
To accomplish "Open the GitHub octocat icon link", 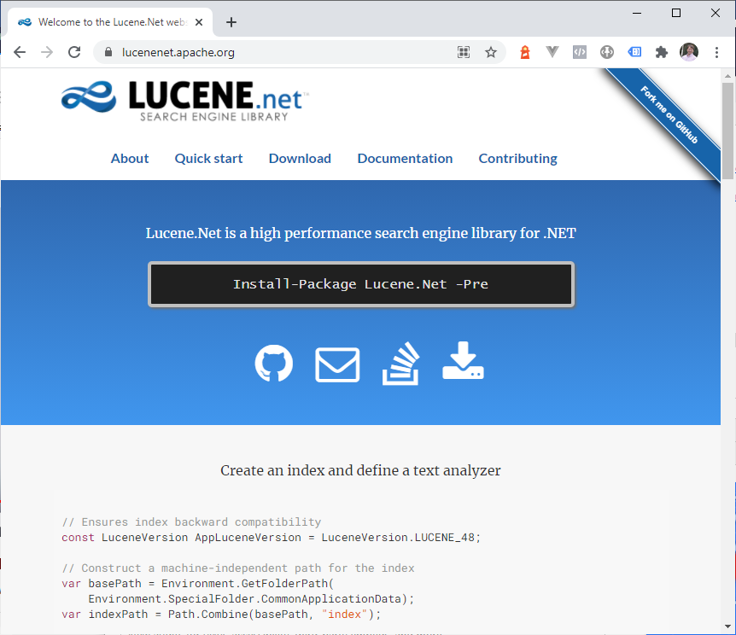I will 274,364.
